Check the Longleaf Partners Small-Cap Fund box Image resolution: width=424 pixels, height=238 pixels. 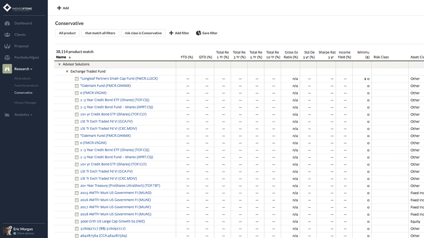coord(77,79)
